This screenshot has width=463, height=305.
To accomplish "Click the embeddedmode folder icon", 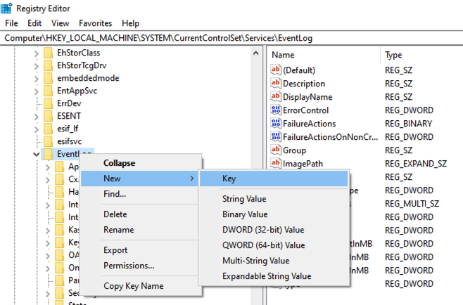I will [x=48, y=78].
